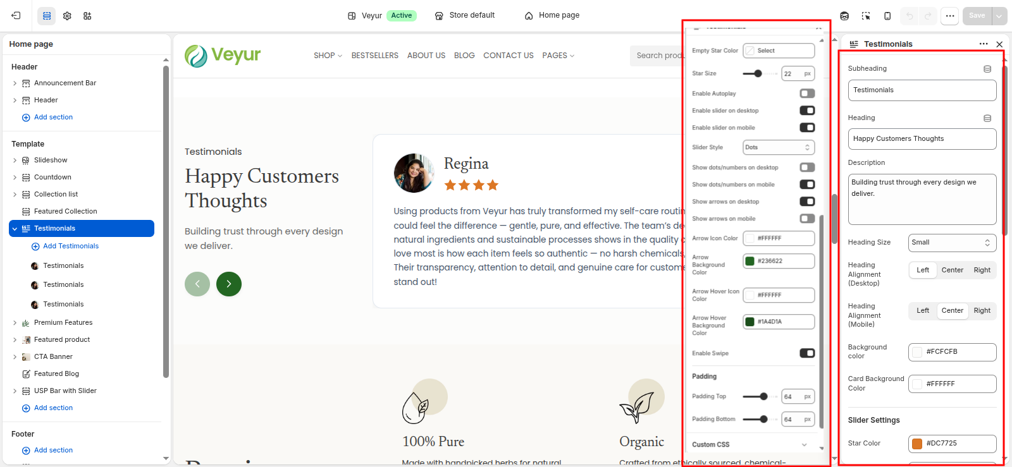Open the app embeds icon beside the gear
The width and height of the screenshot is (1012, 467).
tap(87, 16)
